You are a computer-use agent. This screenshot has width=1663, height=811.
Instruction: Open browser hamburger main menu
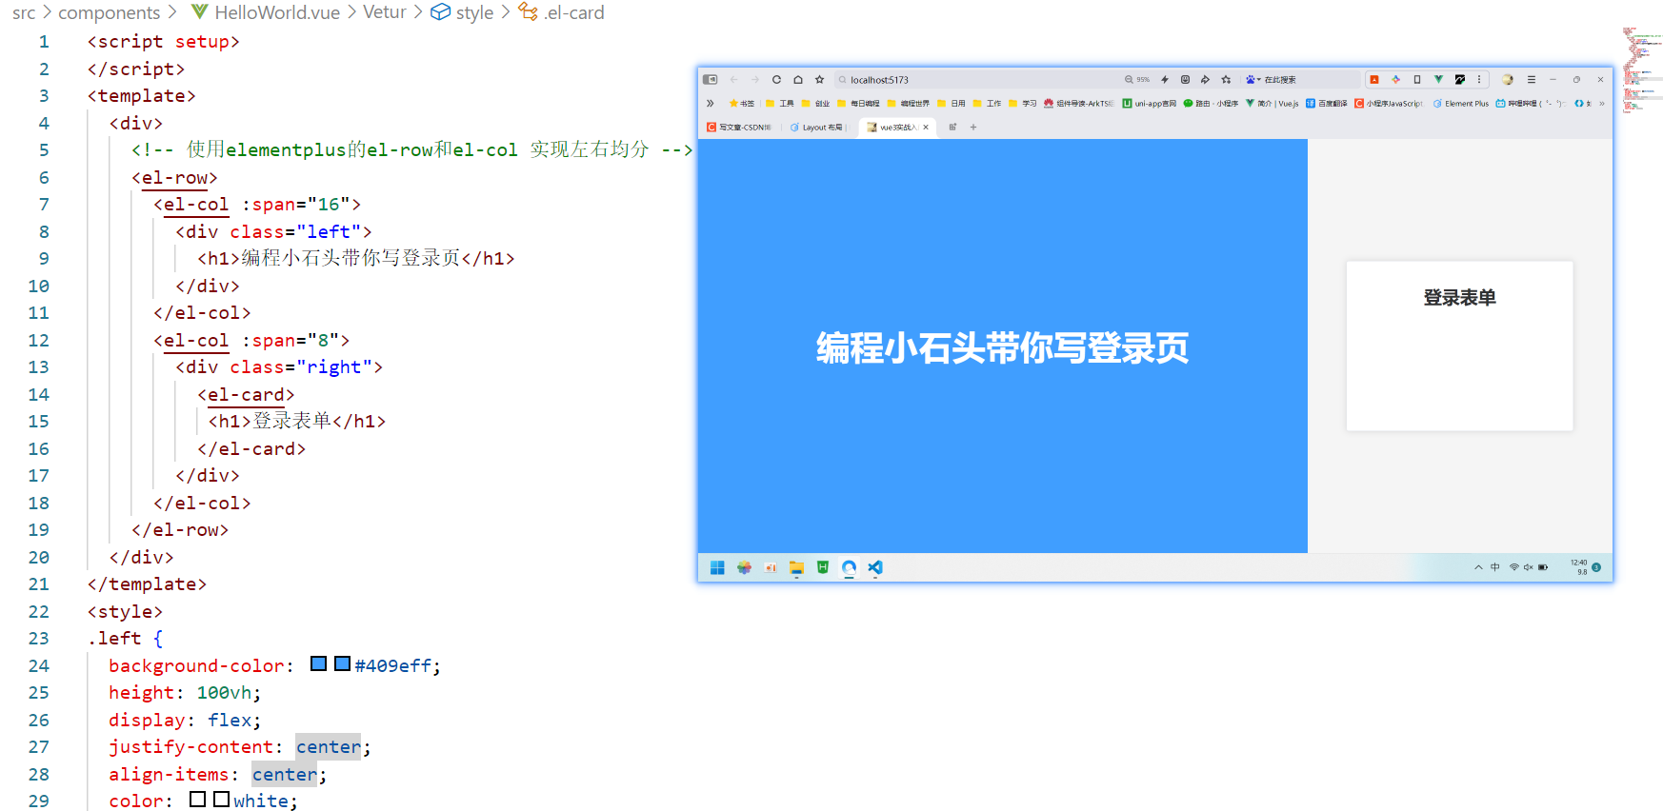point(1532,80)
